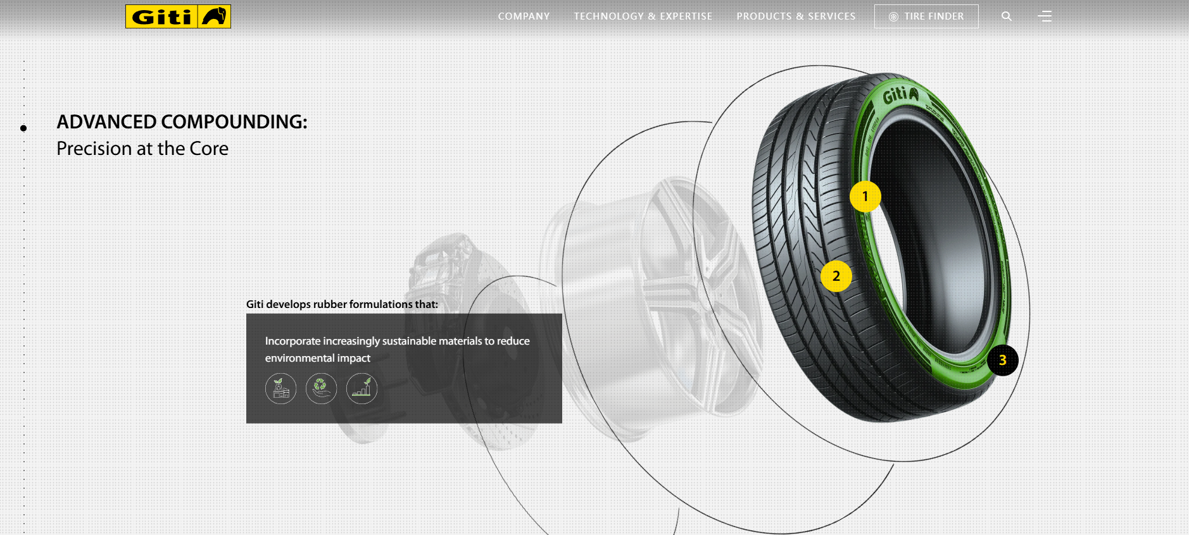Select tire hotspot number 1
The width and height of the screenshot is (1189, 535).
point(865,197)
